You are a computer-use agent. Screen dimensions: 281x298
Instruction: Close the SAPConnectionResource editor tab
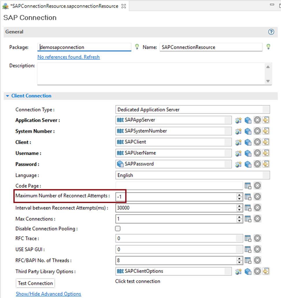pyautogui.click(x=124, y=6)
